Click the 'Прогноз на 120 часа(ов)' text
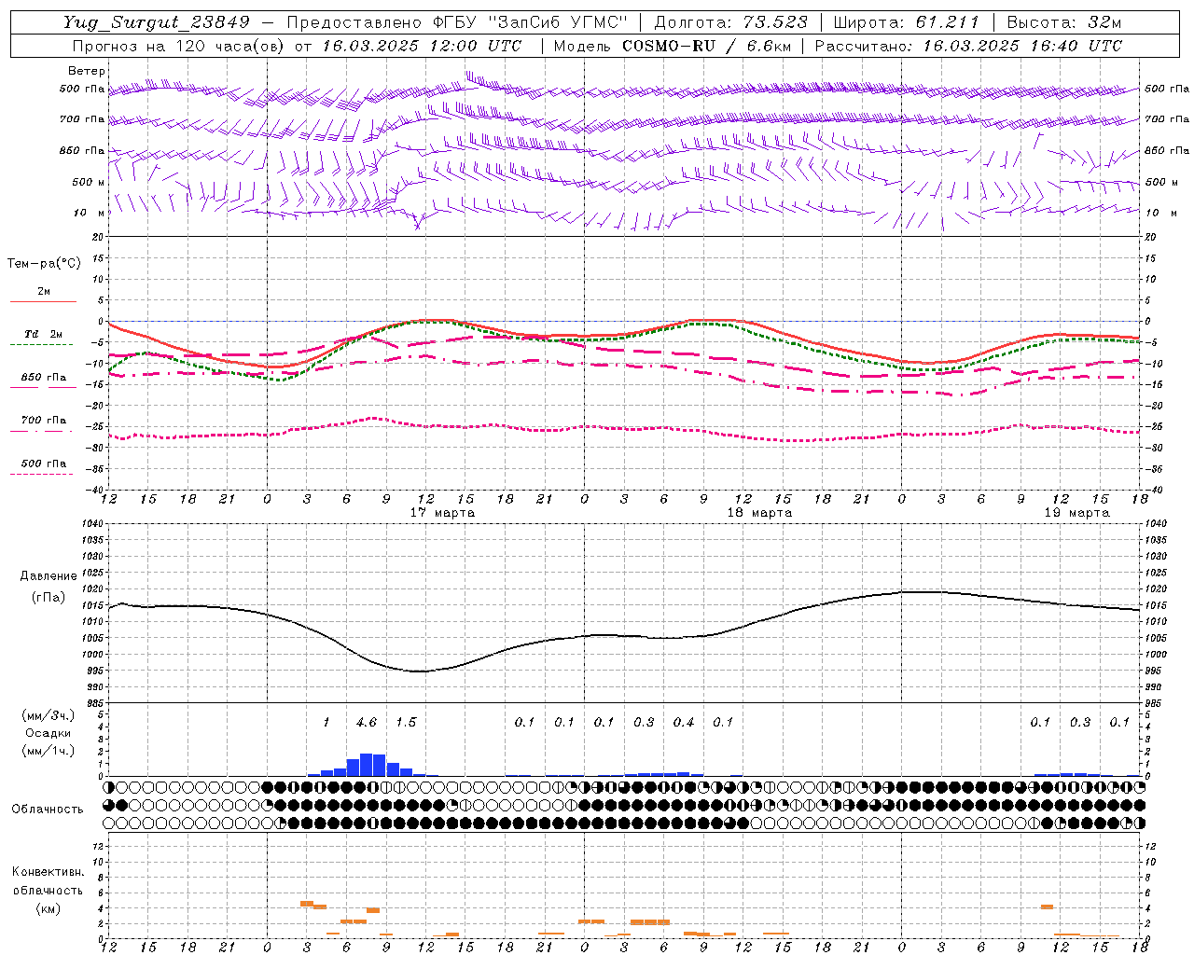 coord(177,46)
